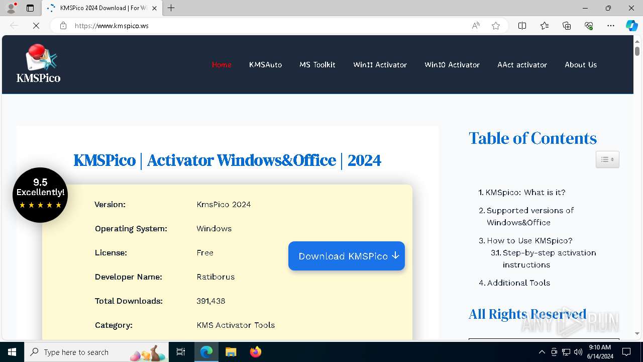Click the taskbar search box
This screenshot has height=362, width=643.
[97, 352]
